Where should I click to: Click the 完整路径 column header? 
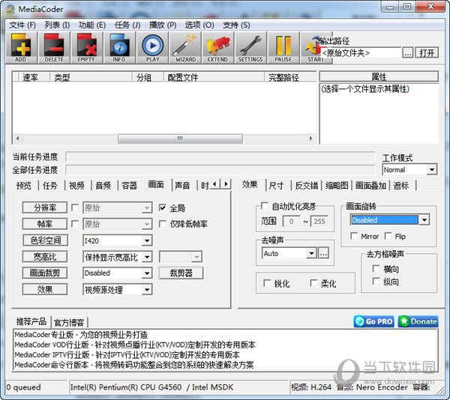289,77
